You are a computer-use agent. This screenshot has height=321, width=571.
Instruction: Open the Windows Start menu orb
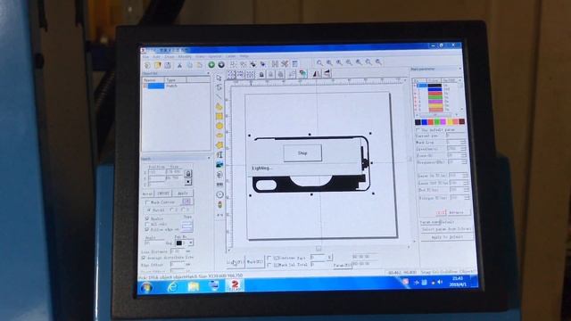click(x=146, y=288)
